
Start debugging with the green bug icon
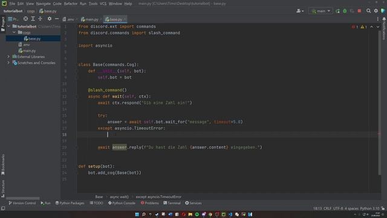click(x=345, y=11)
